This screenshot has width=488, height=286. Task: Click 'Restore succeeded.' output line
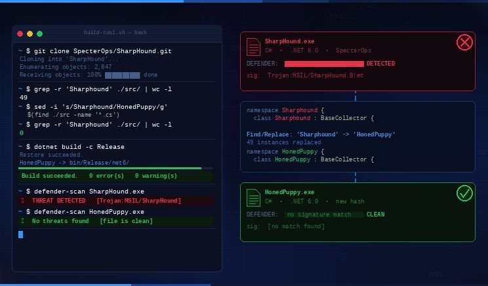pyautogui.click(x=51, y=155)
